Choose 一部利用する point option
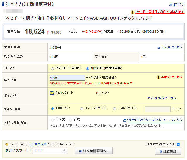Viewport: 187px width, 160px height. (114, 109)
